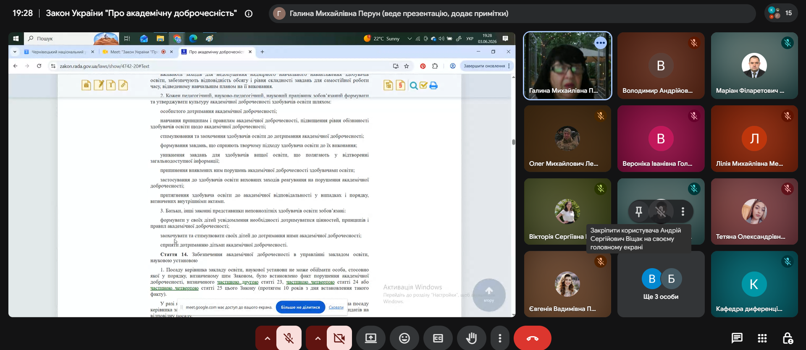This screenshot has width=806, height=350.
Task: Click the scroll-to-top 'вгору' button
Action: (489, 295)
